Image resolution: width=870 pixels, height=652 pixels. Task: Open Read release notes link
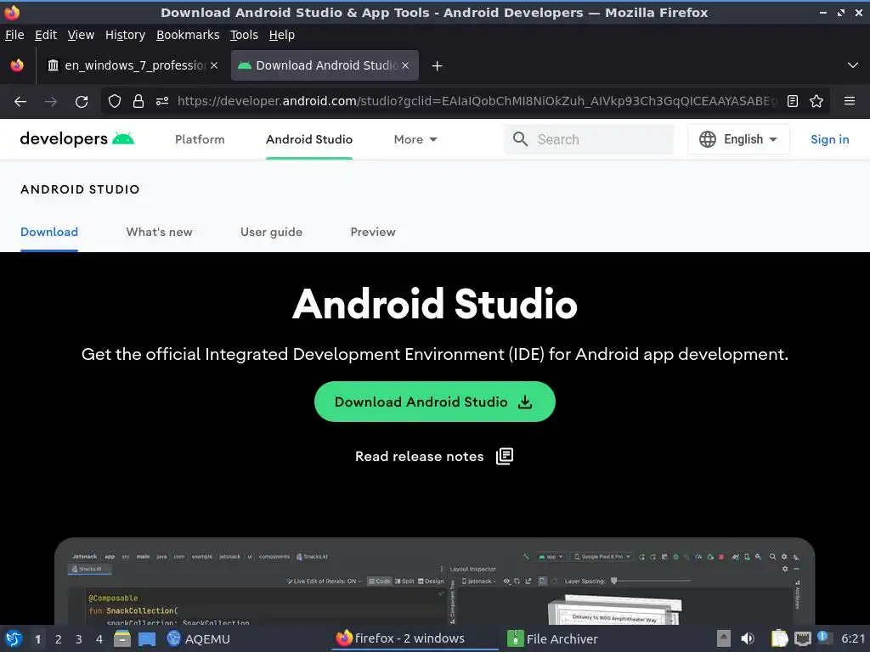coord(434,456)
